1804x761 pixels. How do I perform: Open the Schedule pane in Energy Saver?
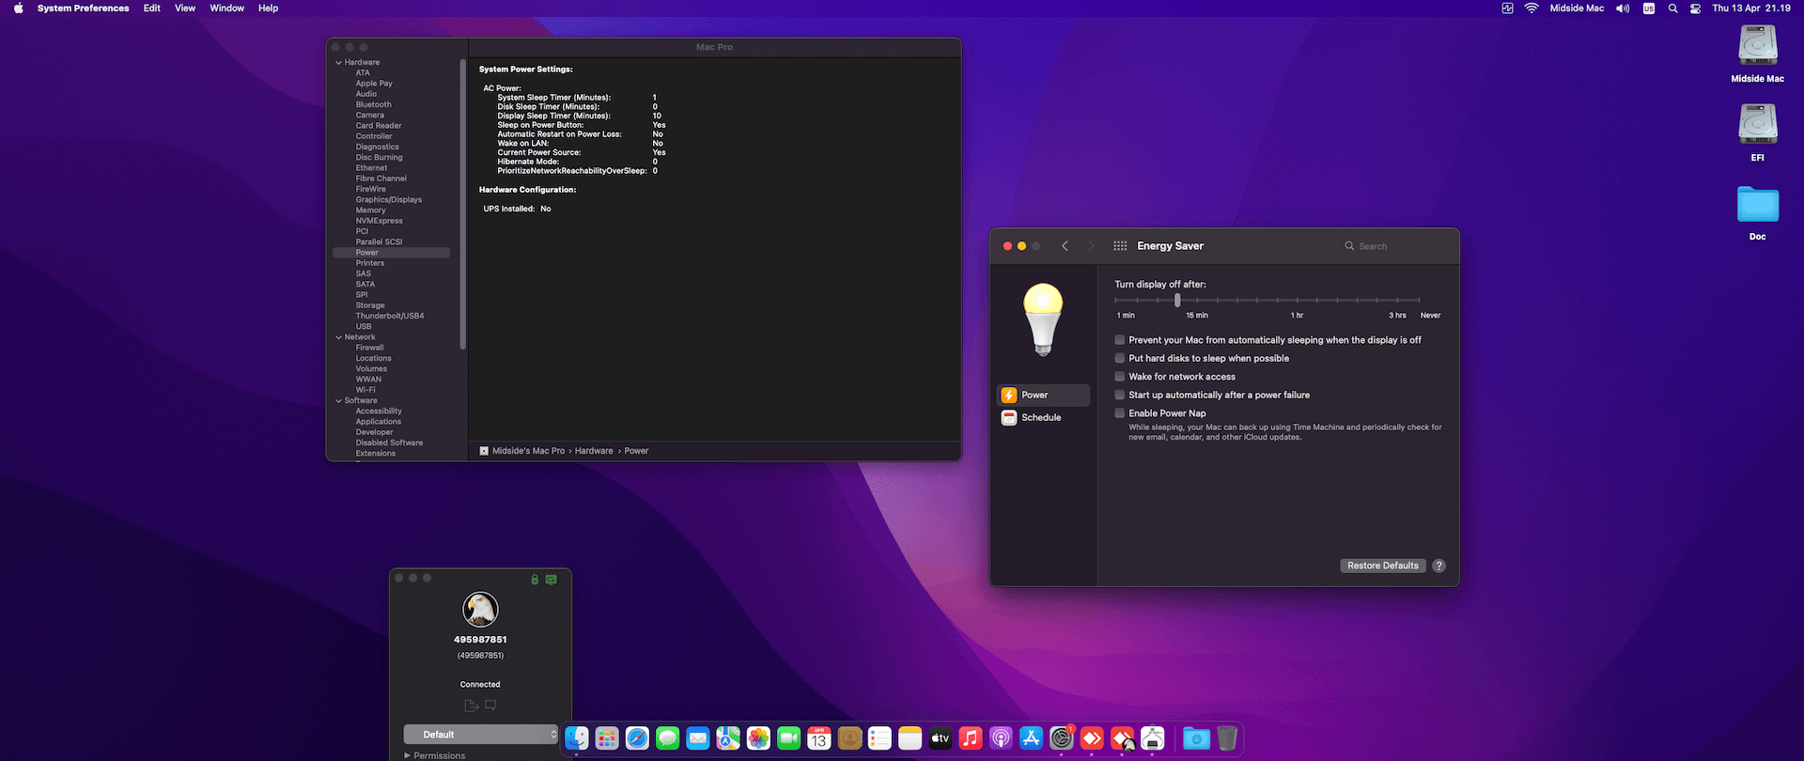click(1043, 418)
